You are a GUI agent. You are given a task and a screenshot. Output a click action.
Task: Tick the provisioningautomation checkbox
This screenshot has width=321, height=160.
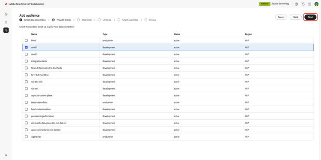point(26,116)
